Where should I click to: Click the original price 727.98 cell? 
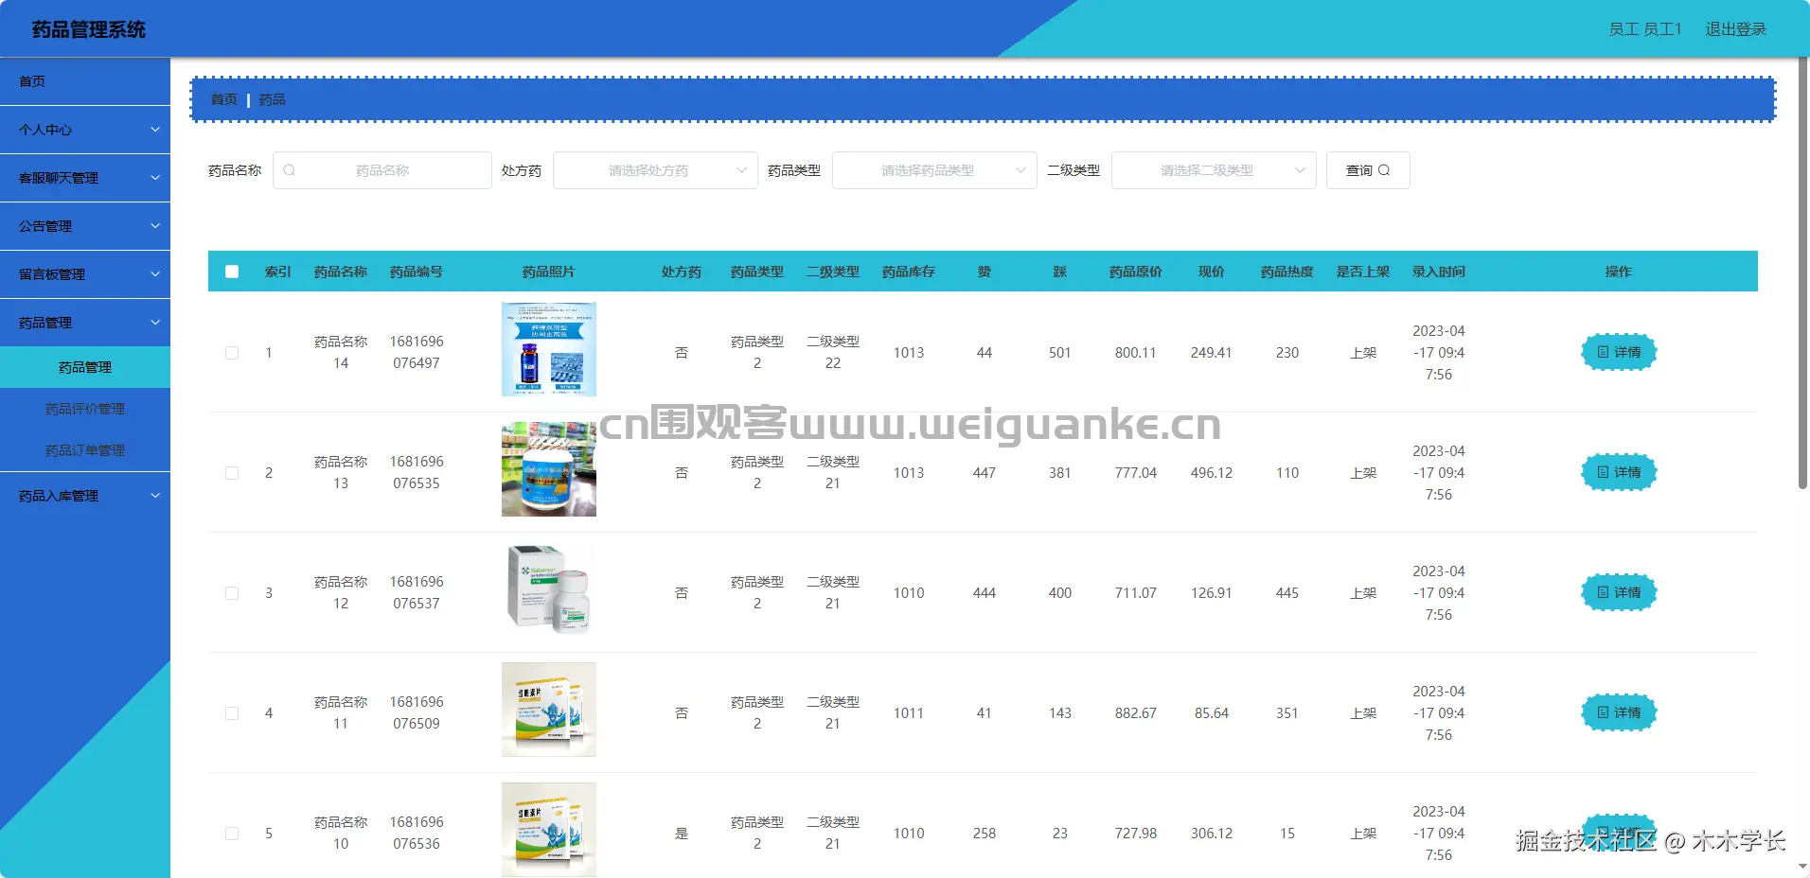click(1136, 834)
